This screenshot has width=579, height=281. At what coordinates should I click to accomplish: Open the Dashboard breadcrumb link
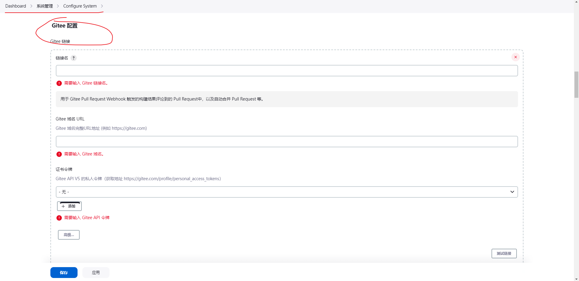point(16,6)
